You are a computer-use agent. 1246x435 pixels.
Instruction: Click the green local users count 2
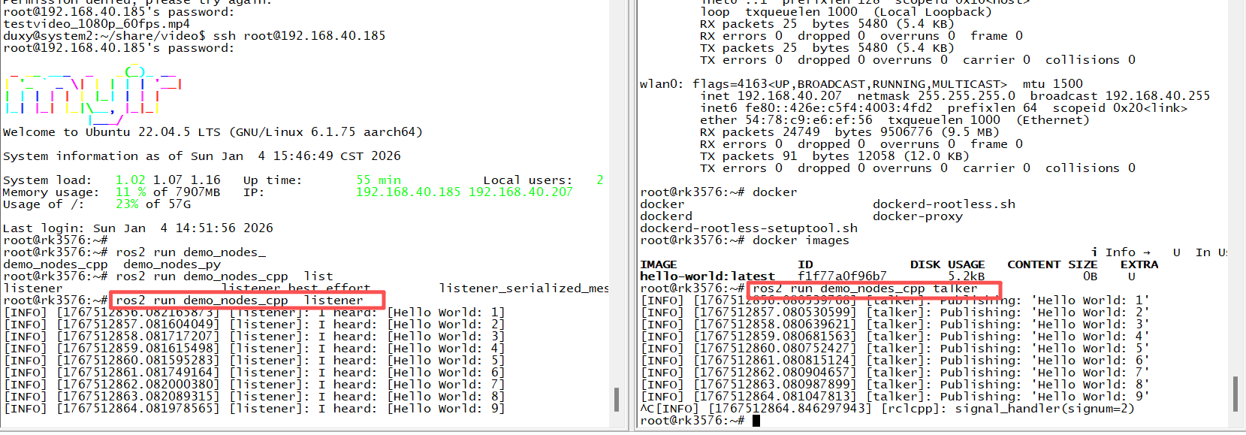pos(600,180)
